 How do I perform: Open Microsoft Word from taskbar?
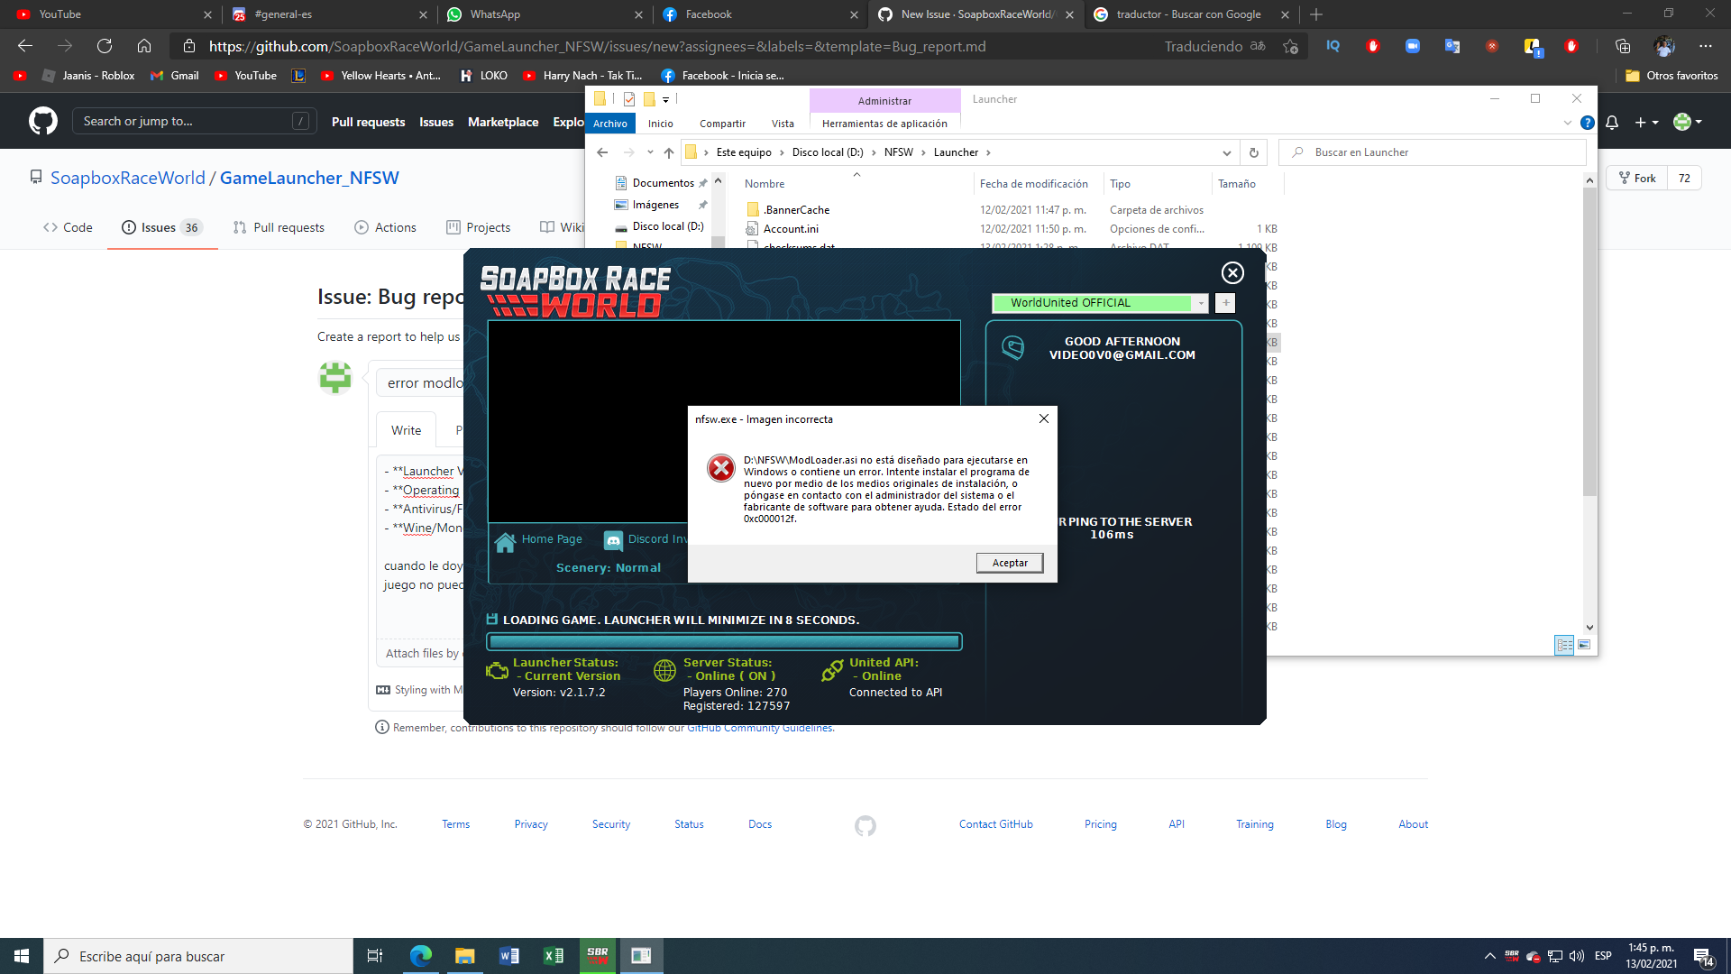(508, 956)
